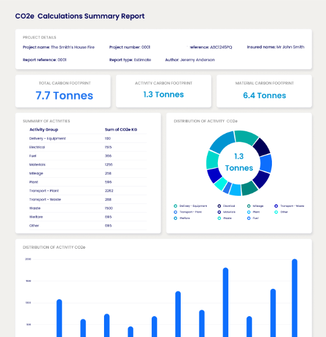Click the value '100' in Delivery row
Viewport: 326px width, 337px height.
[108, 139]
